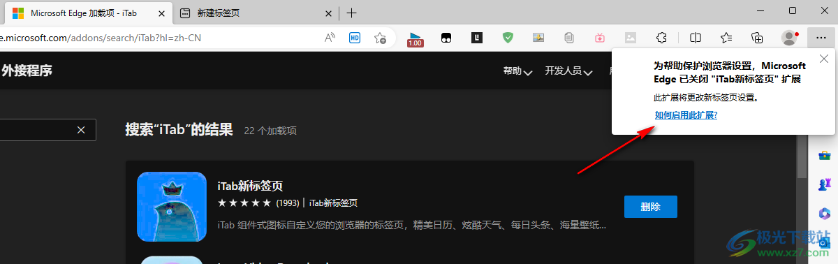Click the black square L-shaped extension icon

pos(477,38)
